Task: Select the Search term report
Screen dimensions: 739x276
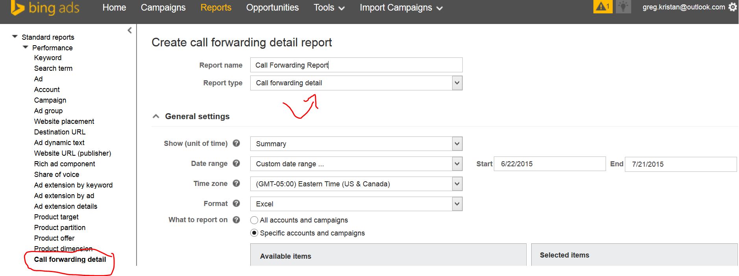Action: (x=53, y=68)
